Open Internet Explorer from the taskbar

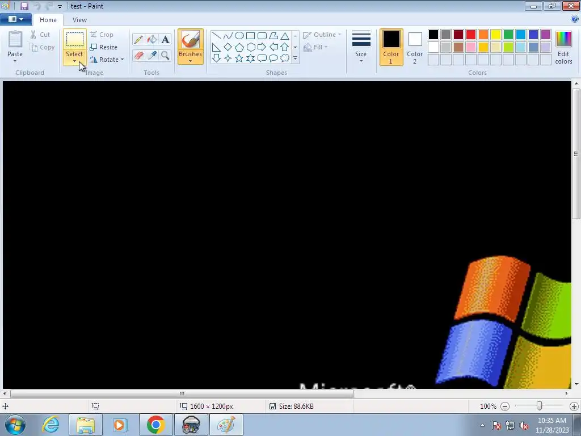[x=50, y=425]
